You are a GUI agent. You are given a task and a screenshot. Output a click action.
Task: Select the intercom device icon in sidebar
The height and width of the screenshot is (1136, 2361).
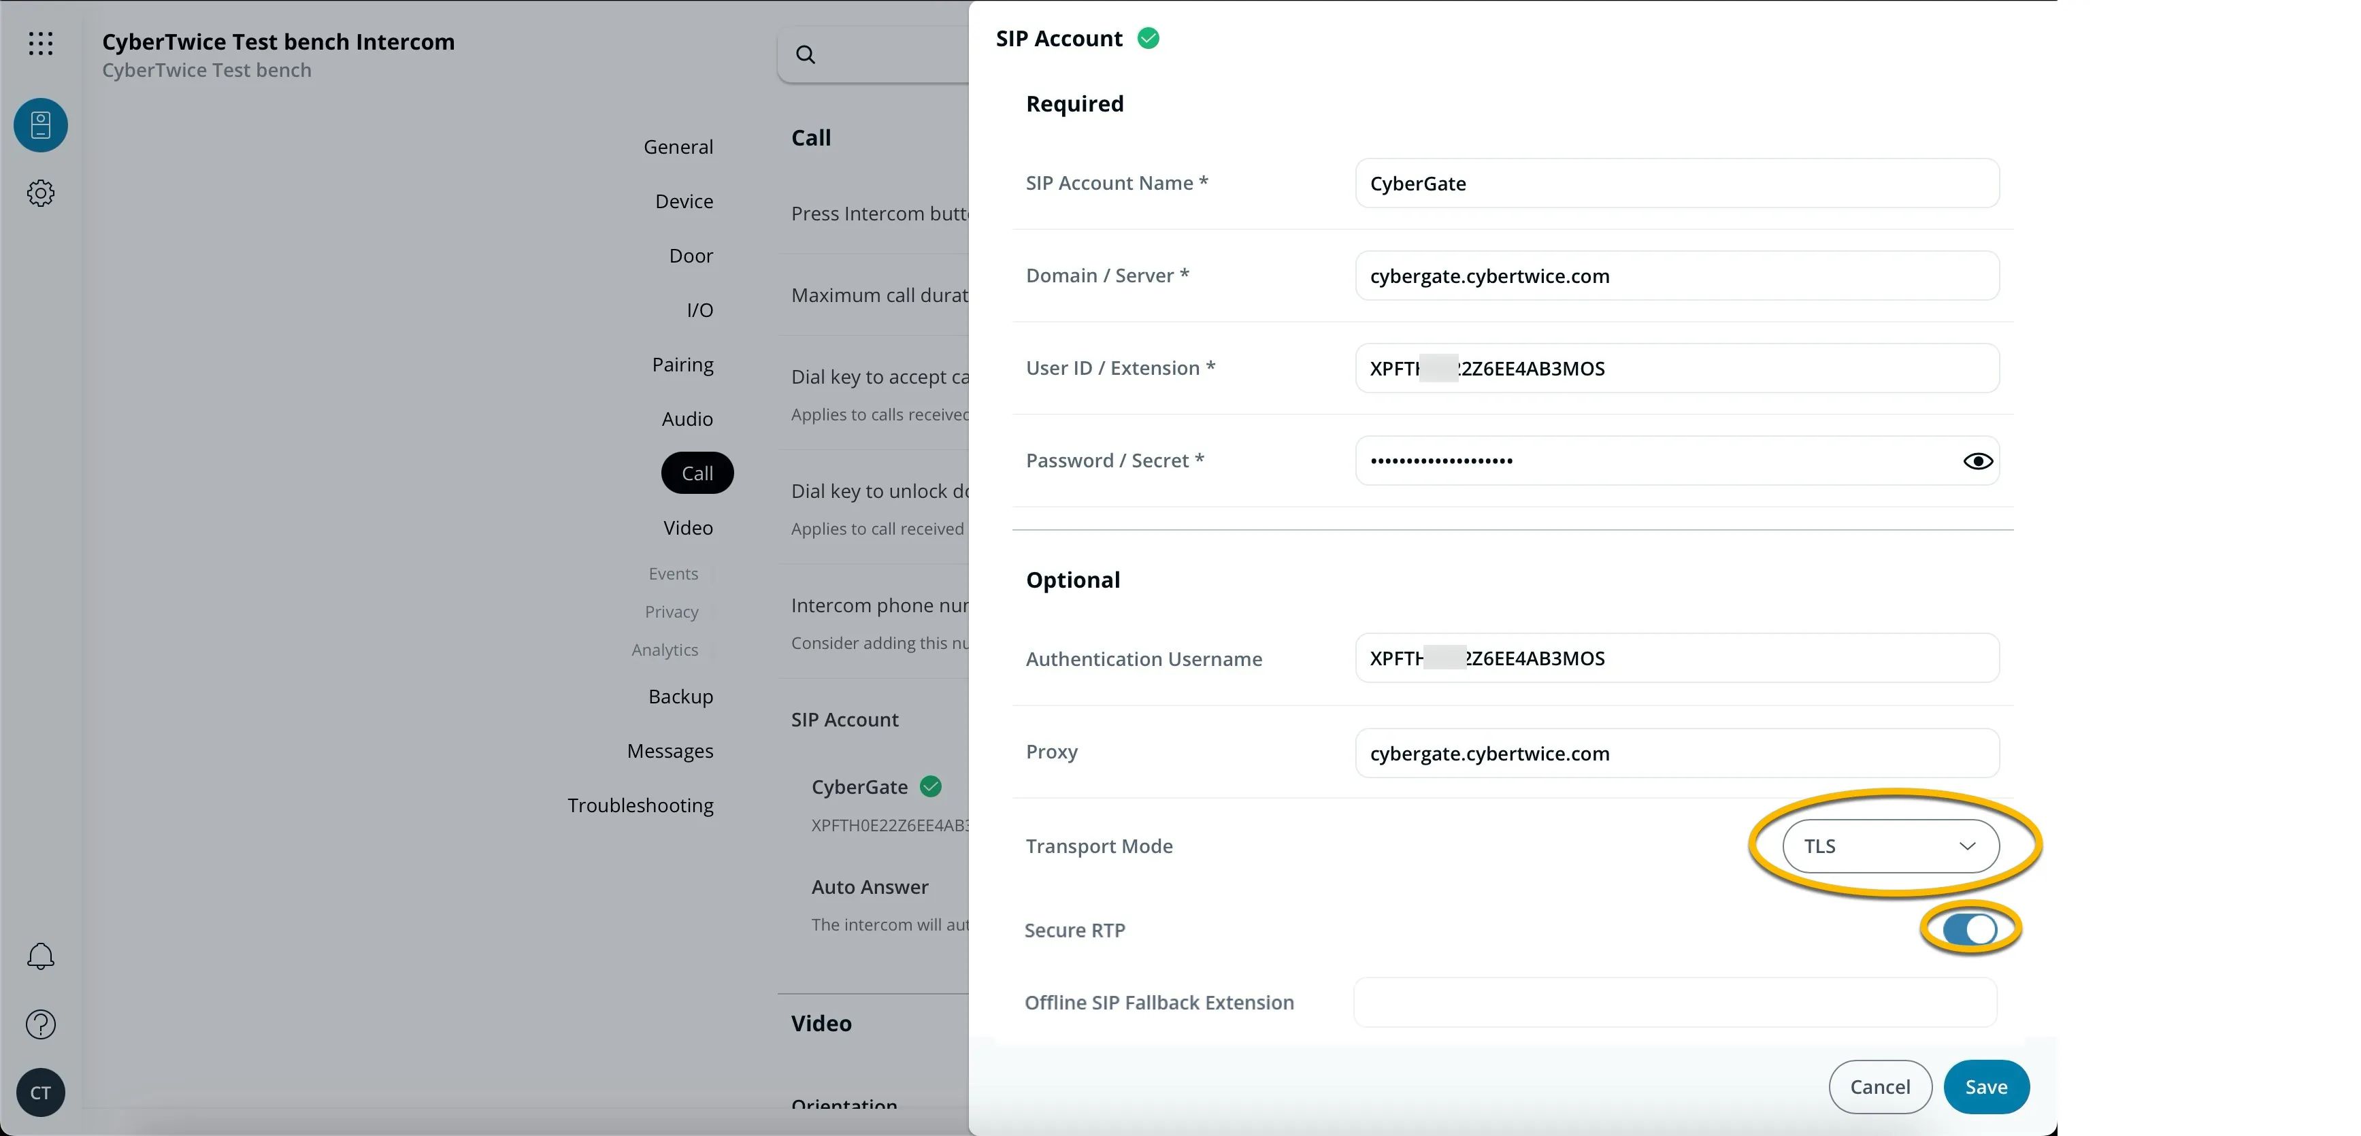[x=40, y=126]
